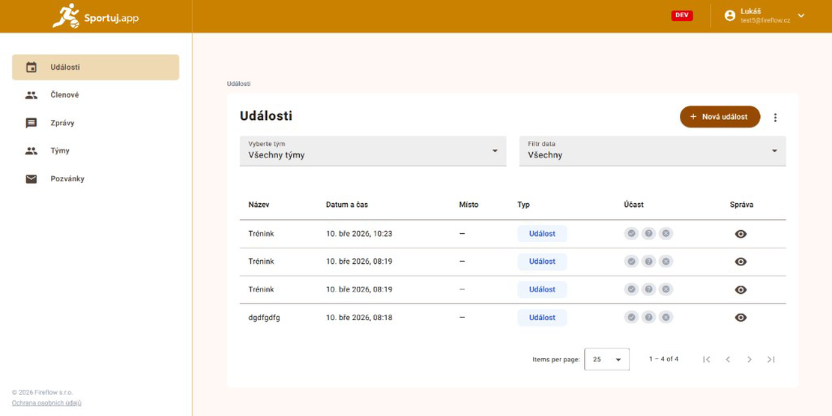The width and height of the screenshot is (832, 416).
Task: Set maybe attendance for the dgdfgdfg event
Action: click(649, 318)
